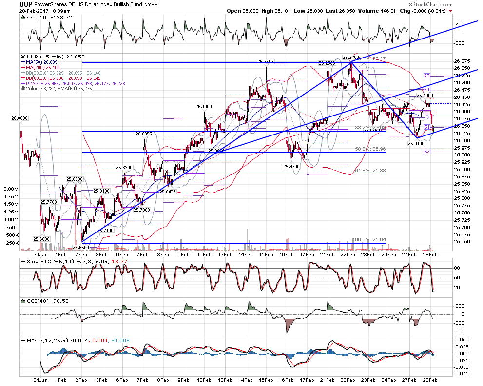Click the S2 pivot label box

[426, 151]
